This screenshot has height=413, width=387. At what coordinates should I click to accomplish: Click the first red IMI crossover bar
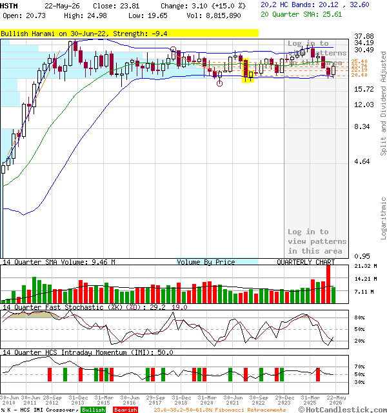(50, 374)
